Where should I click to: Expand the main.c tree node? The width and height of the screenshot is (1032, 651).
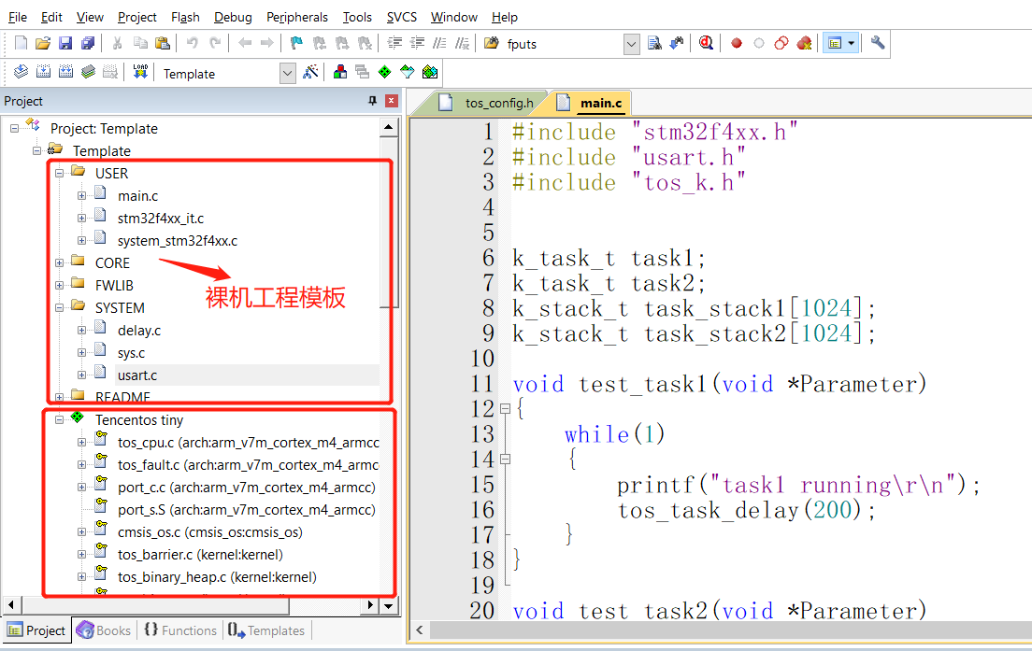point(81,196)
